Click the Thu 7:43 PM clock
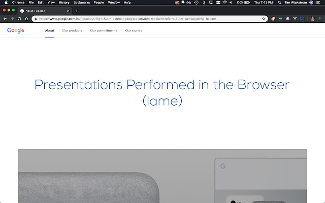The image size is (325, 203). (x=264, y=3)
